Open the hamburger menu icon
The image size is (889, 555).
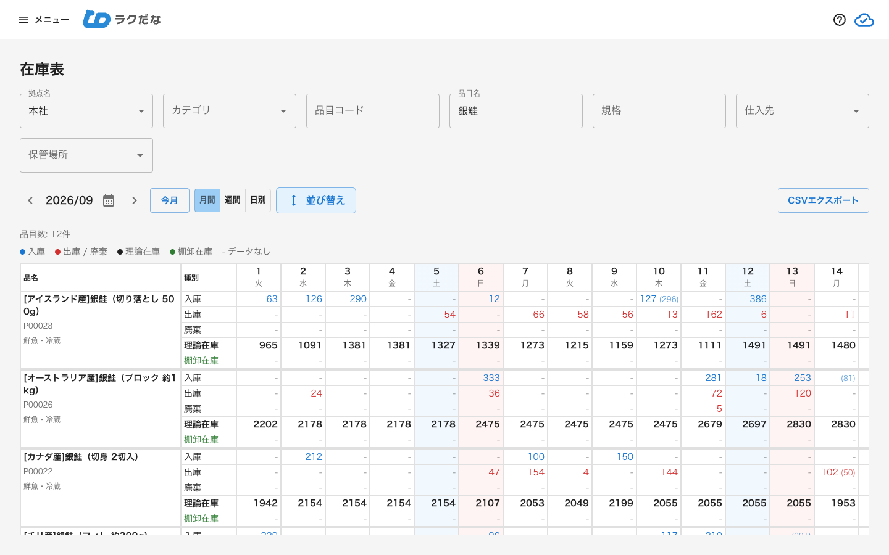(x=23, y=20)
